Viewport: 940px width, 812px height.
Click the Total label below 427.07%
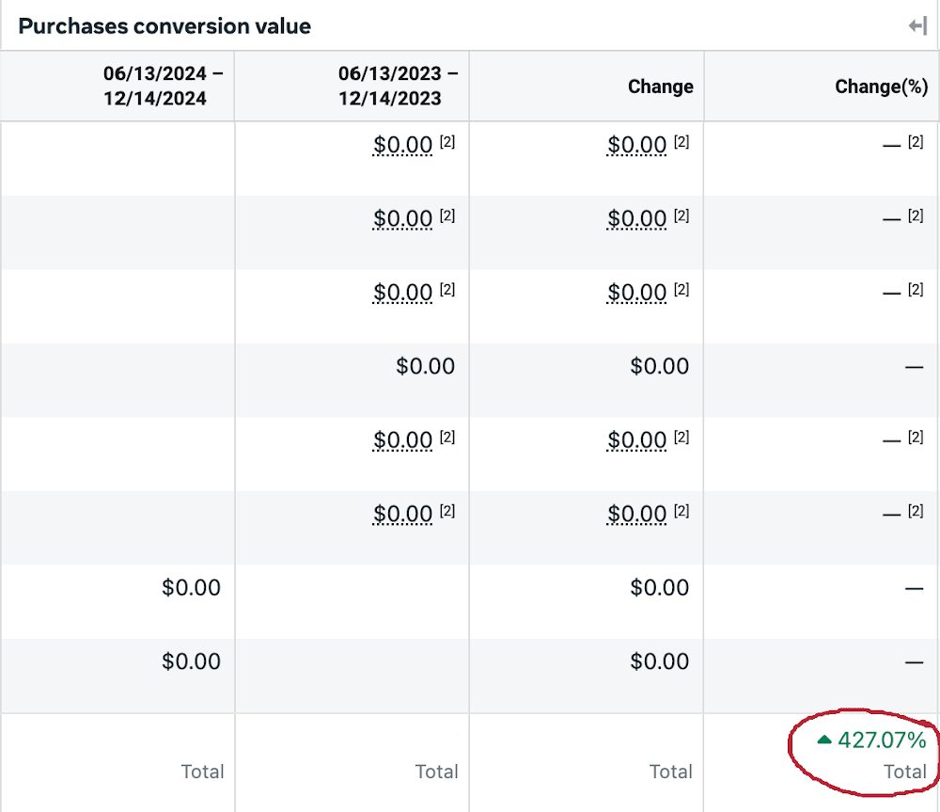pyautogui.click(x=906, y=771)
